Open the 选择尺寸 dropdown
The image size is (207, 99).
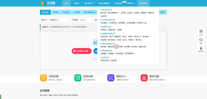tap(59, 20)
